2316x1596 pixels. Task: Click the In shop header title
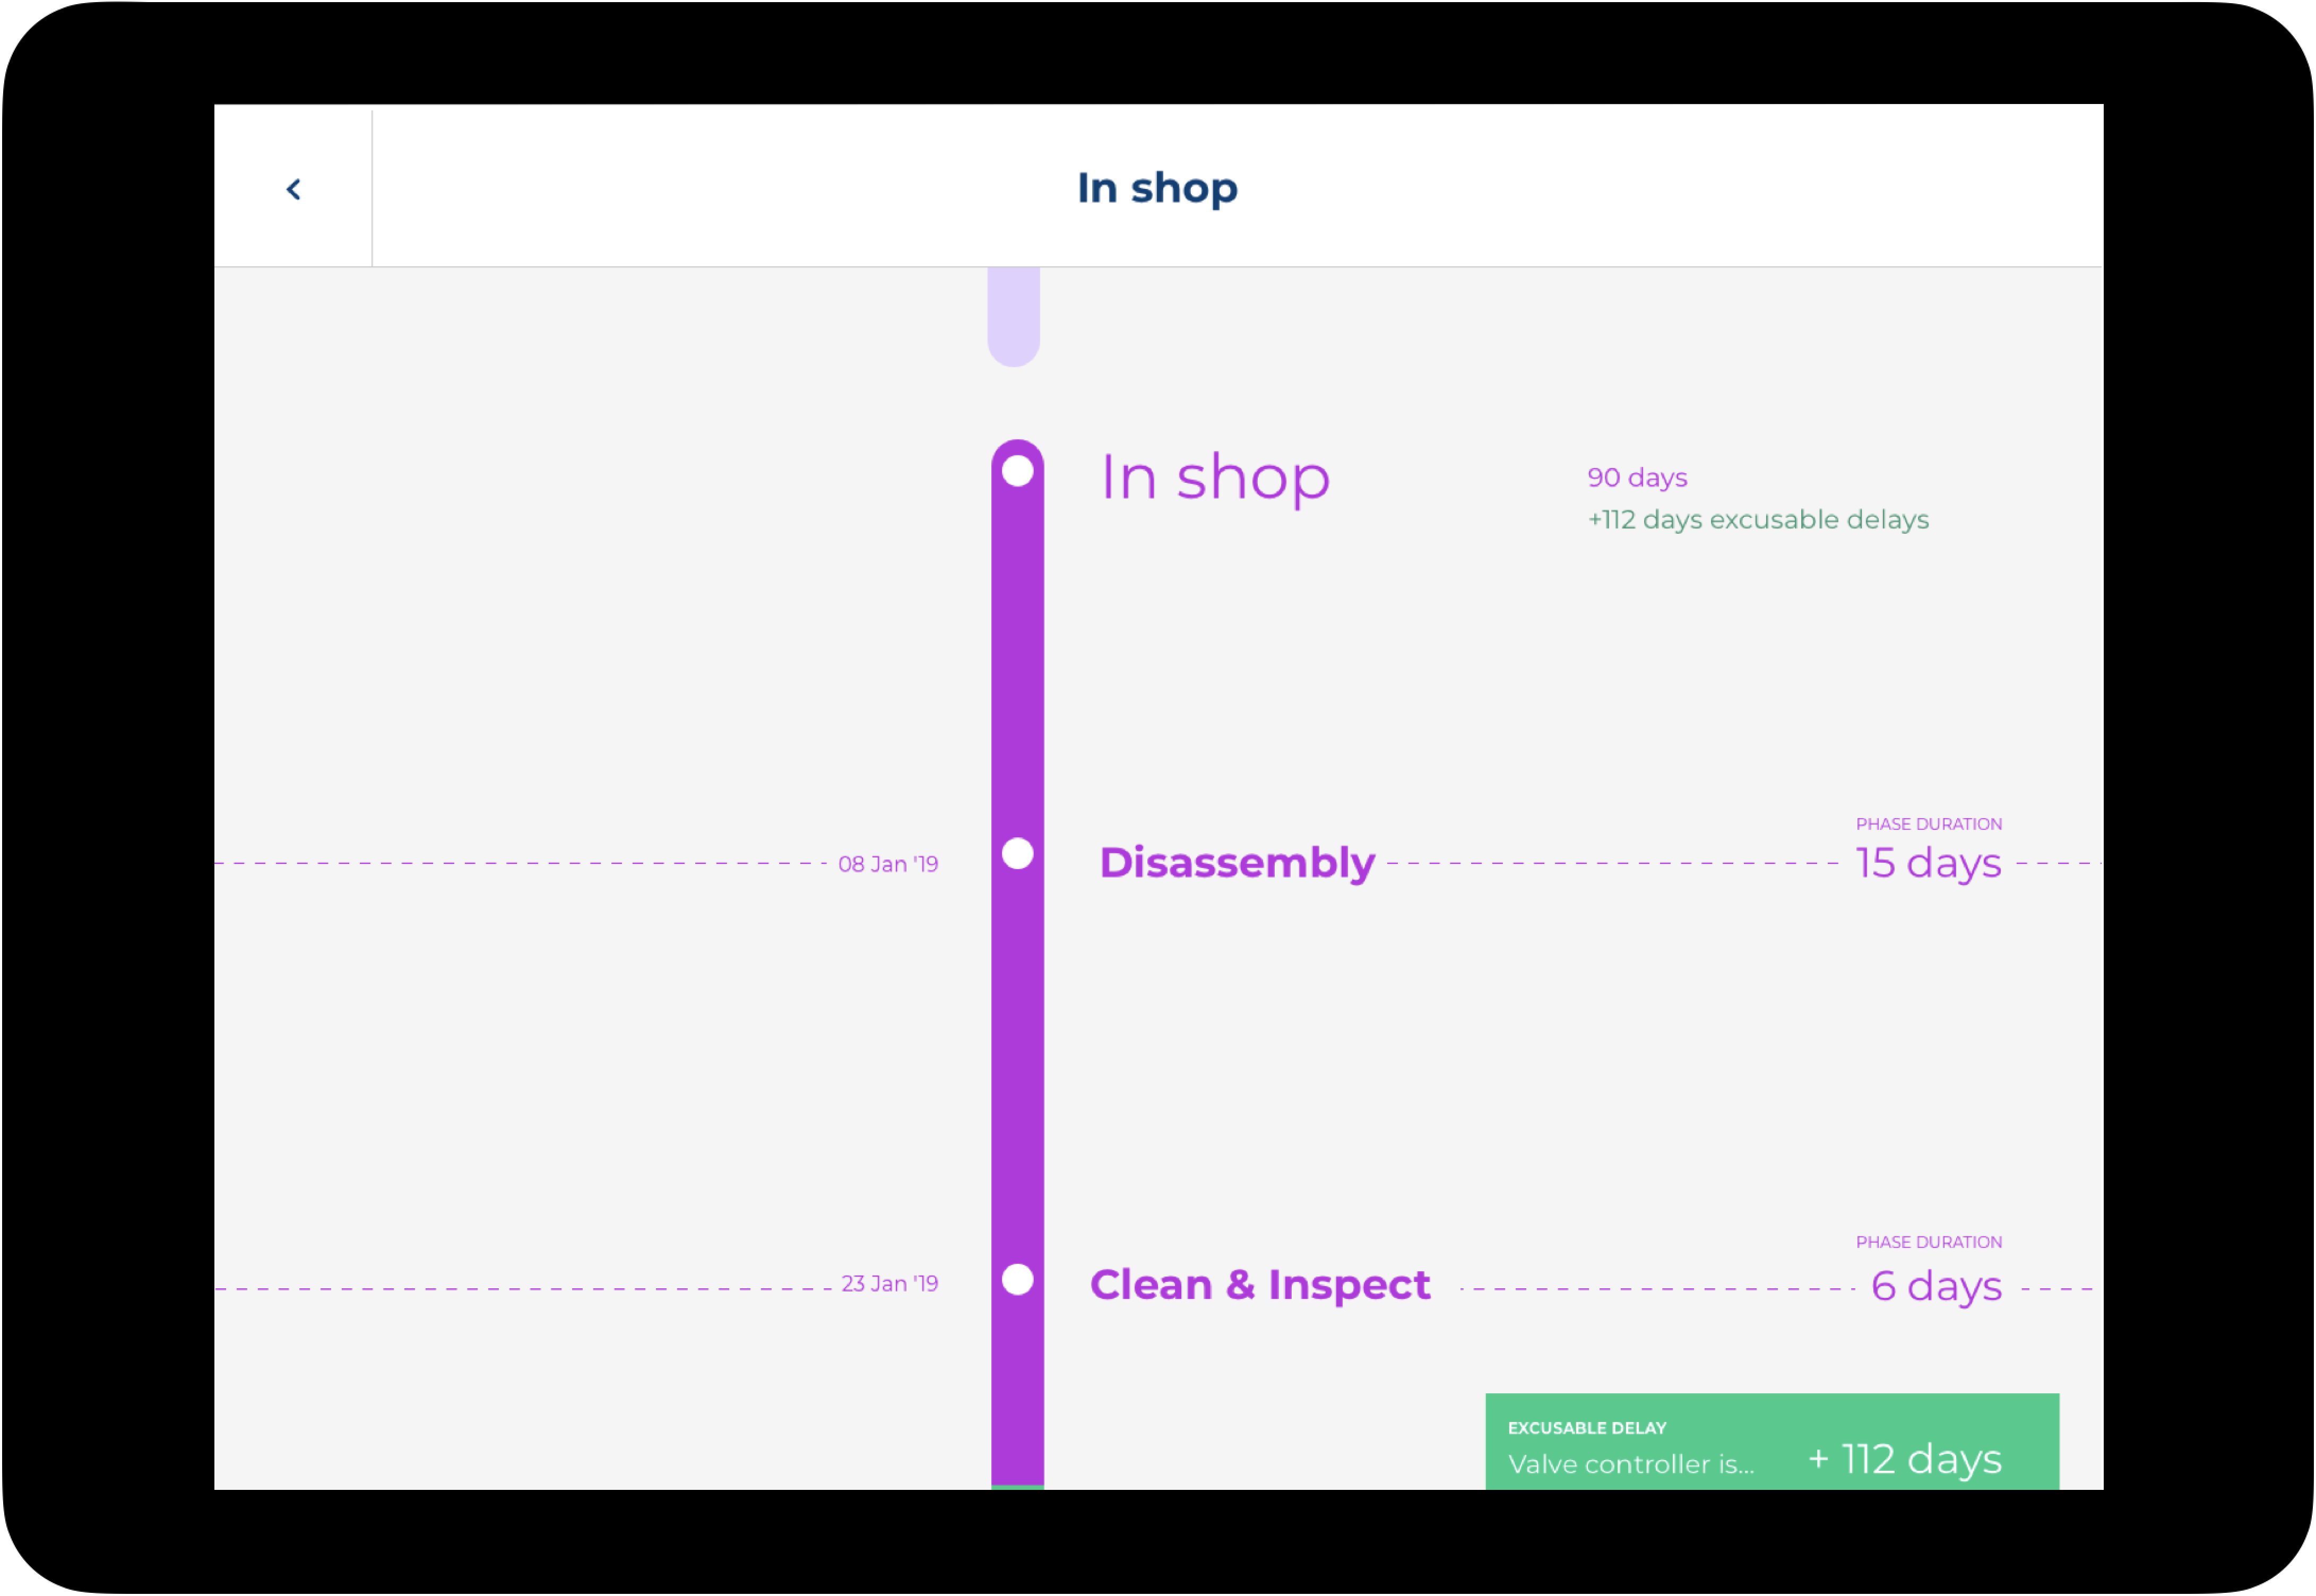pyautogui.click(x=1157, y=188)
